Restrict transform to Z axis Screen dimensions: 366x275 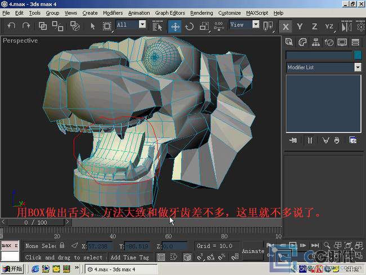pyautogui.click(x=314, y=26)
